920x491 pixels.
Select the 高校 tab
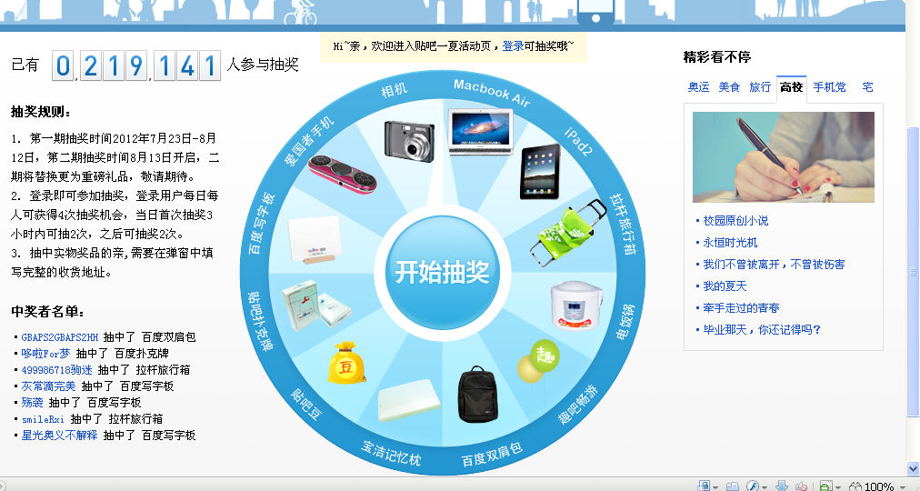(791, 88)
